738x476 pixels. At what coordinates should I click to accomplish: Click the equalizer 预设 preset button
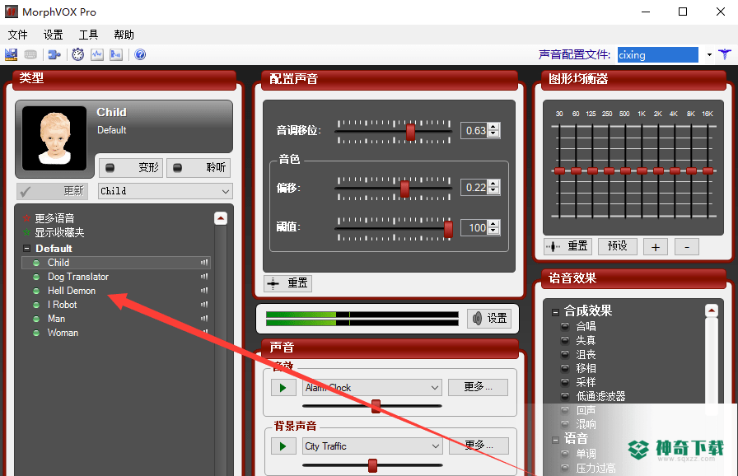click(x=618, y=246)
